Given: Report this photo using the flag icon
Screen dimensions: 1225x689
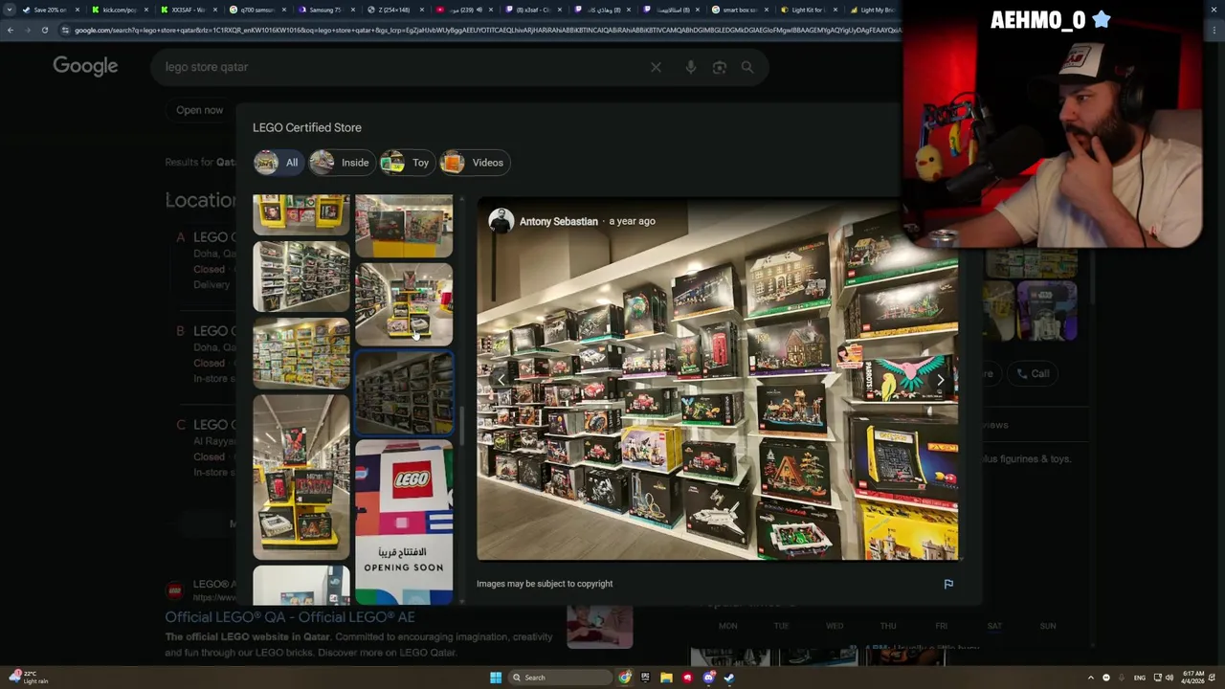Looking at the screenshot, I should pyautogui.click(x=948, y=584).
